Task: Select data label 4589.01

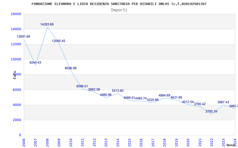Action: (129, 98)
